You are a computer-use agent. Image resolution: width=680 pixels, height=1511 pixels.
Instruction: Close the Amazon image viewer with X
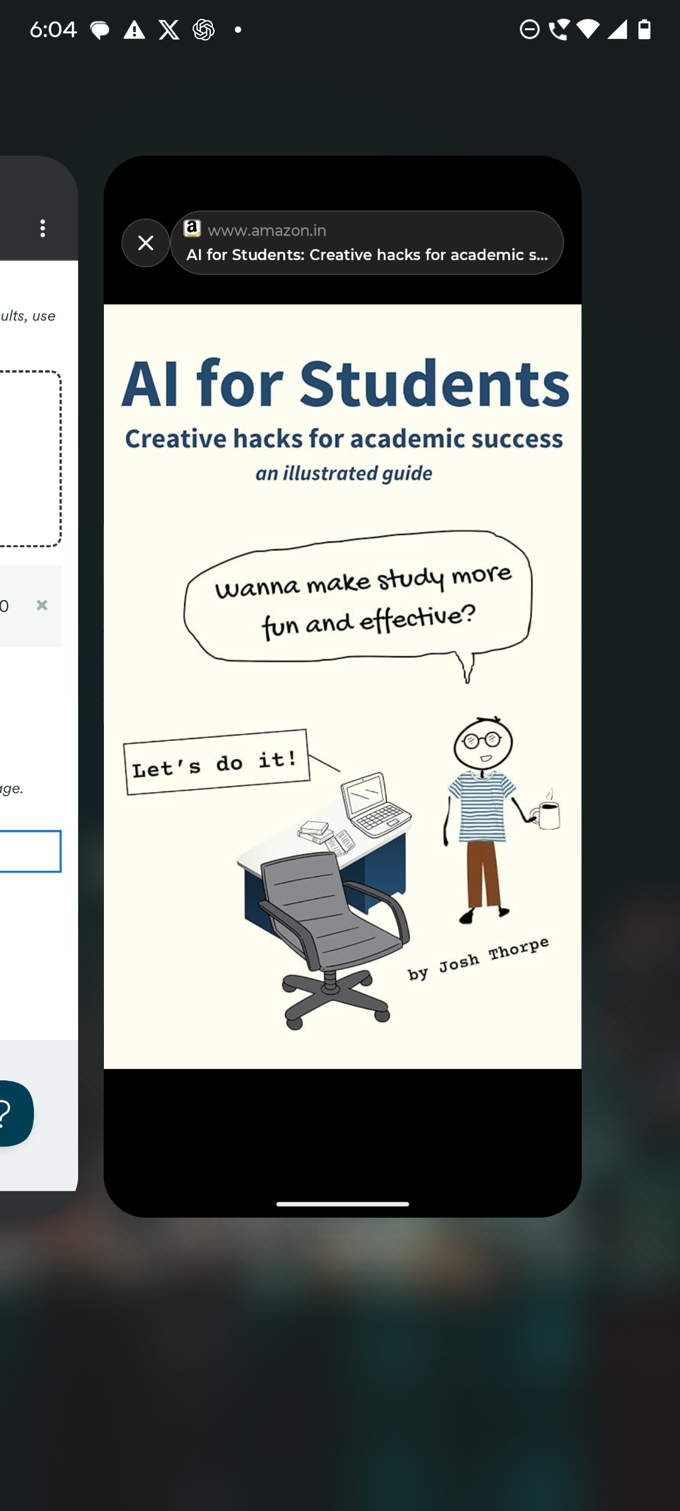145,242
